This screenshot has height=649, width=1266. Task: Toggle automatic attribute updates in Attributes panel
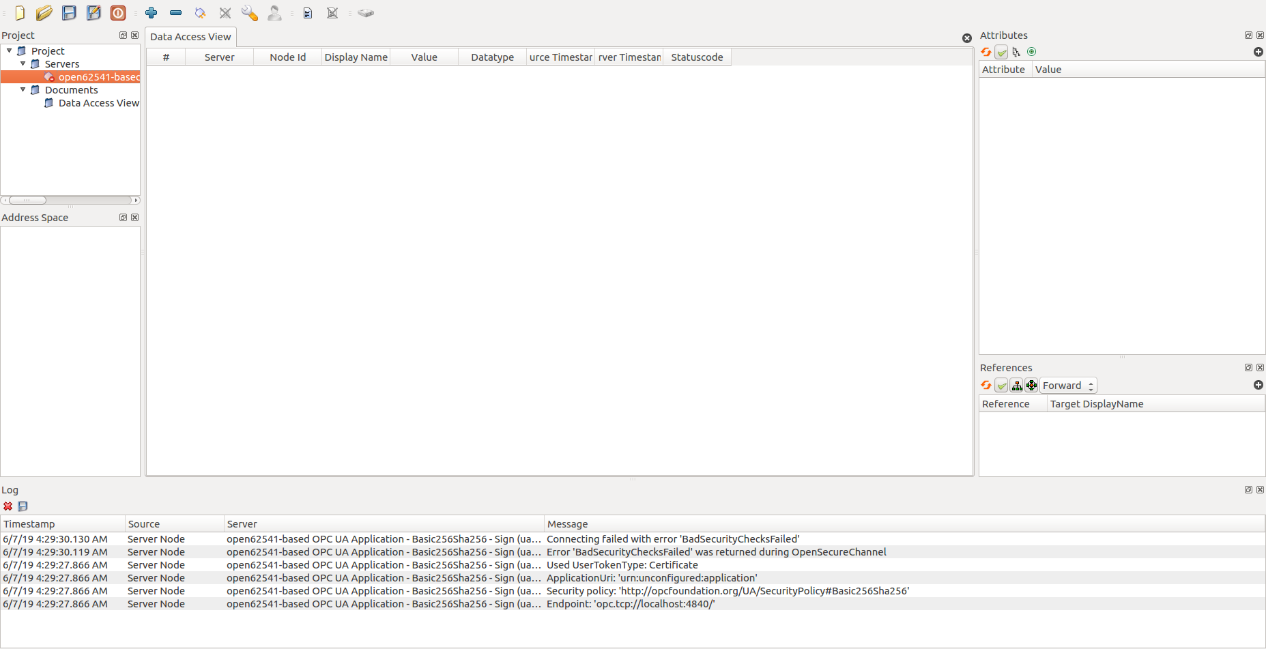(x=1002, y=51)
